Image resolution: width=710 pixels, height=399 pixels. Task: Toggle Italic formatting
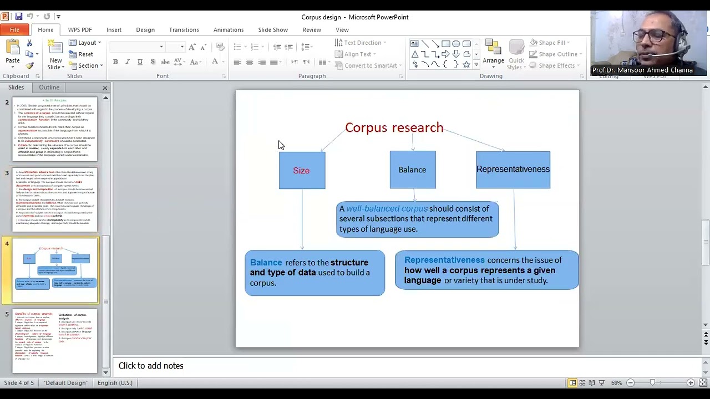point(128,62)
